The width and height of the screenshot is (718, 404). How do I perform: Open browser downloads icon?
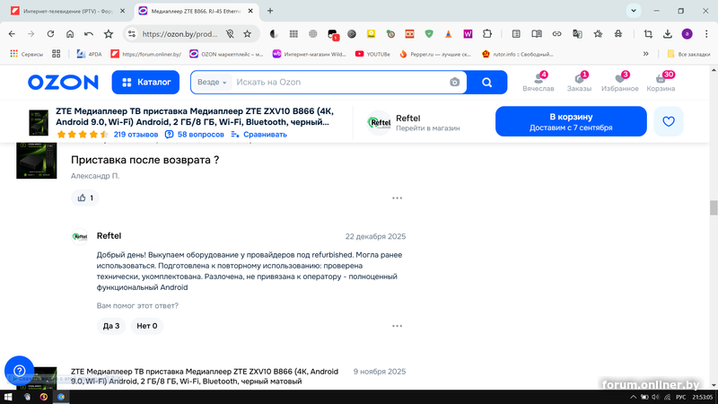[x=668, y=34]
